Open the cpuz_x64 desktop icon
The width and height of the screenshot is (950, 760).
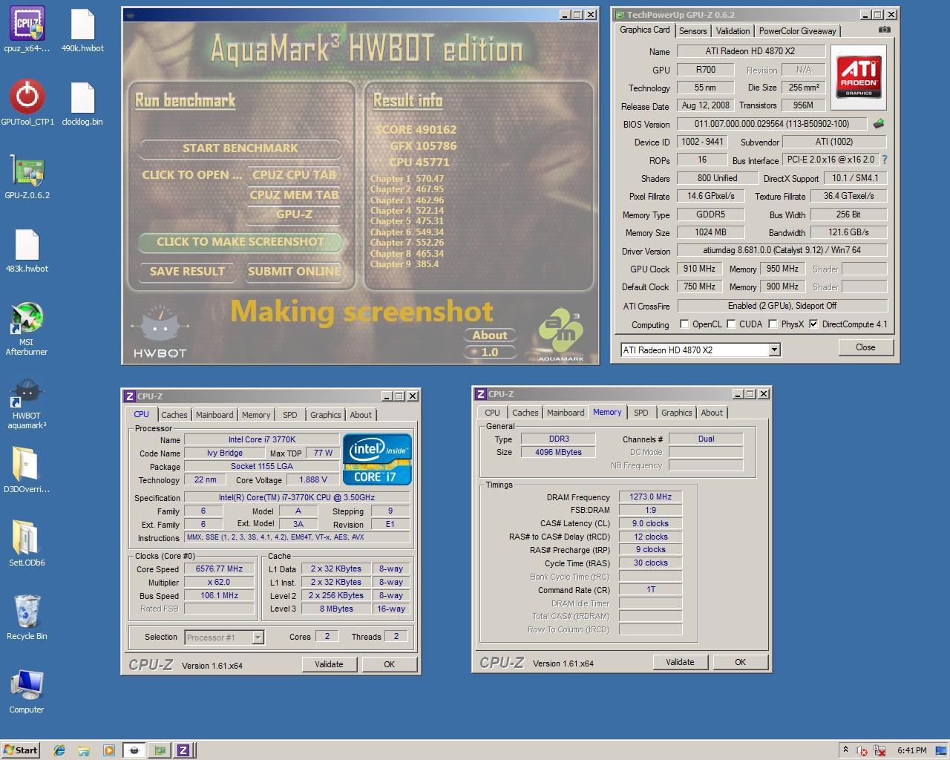click(x=27, y=30)
